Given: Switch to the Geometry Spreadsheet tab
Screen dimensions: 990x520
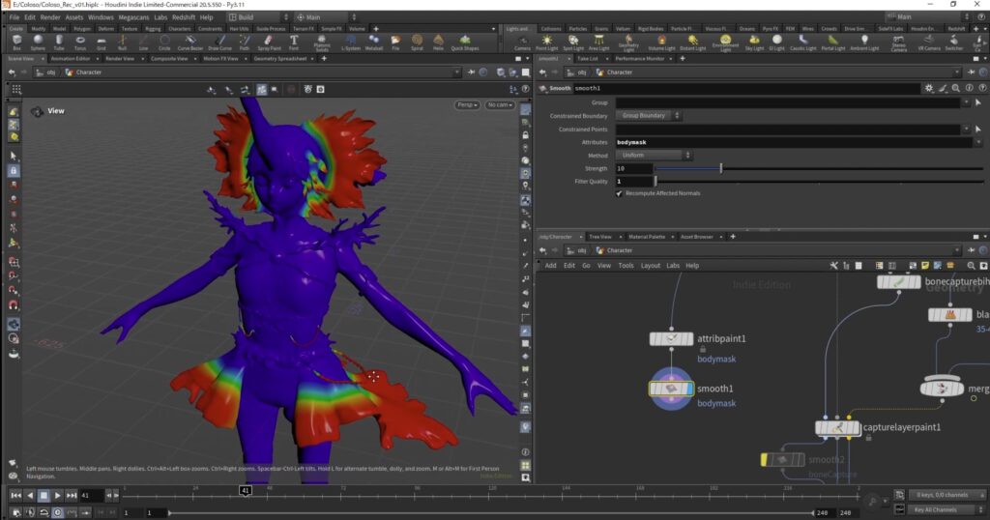Looking at the screenshot, I should 280,58.
